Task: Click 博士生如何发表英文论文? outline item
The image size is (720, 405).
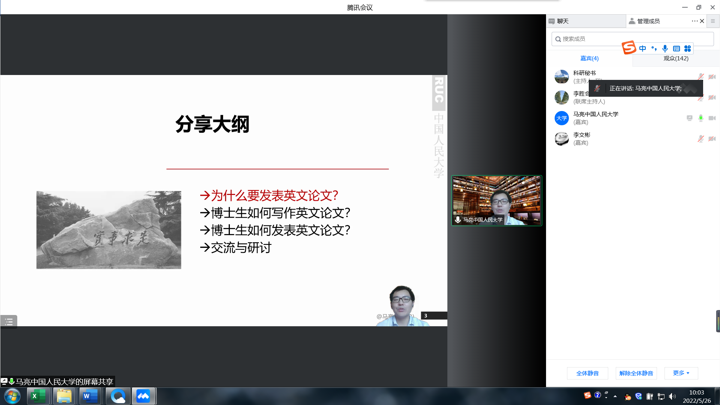Action: pyautogui.click(x=275, y=230)
